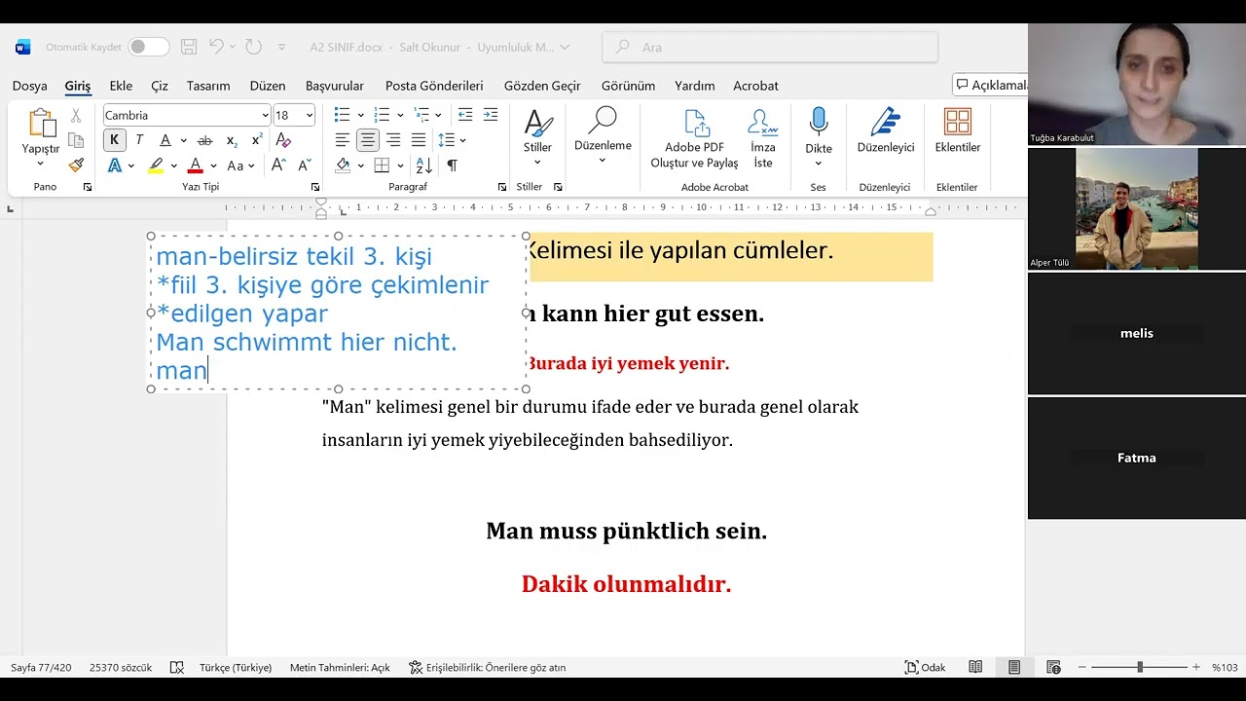Open the highlight color dropdown arrow

173,166
